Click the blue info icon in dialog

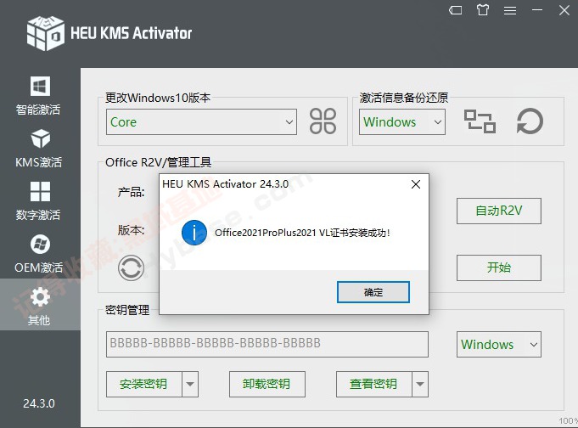point(194,233)
